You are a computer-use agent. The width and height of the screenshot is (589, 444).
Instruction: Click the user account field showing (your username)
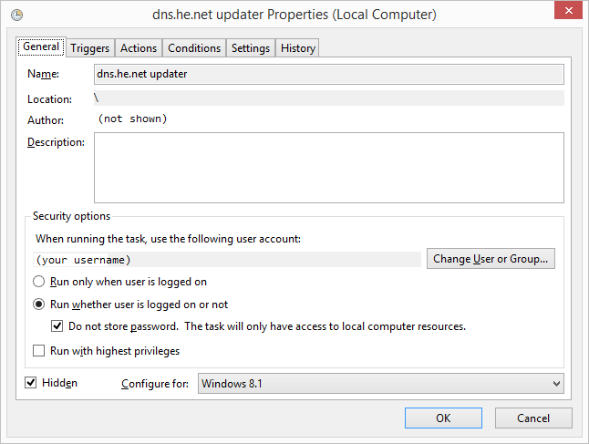[x=227, y=260]
